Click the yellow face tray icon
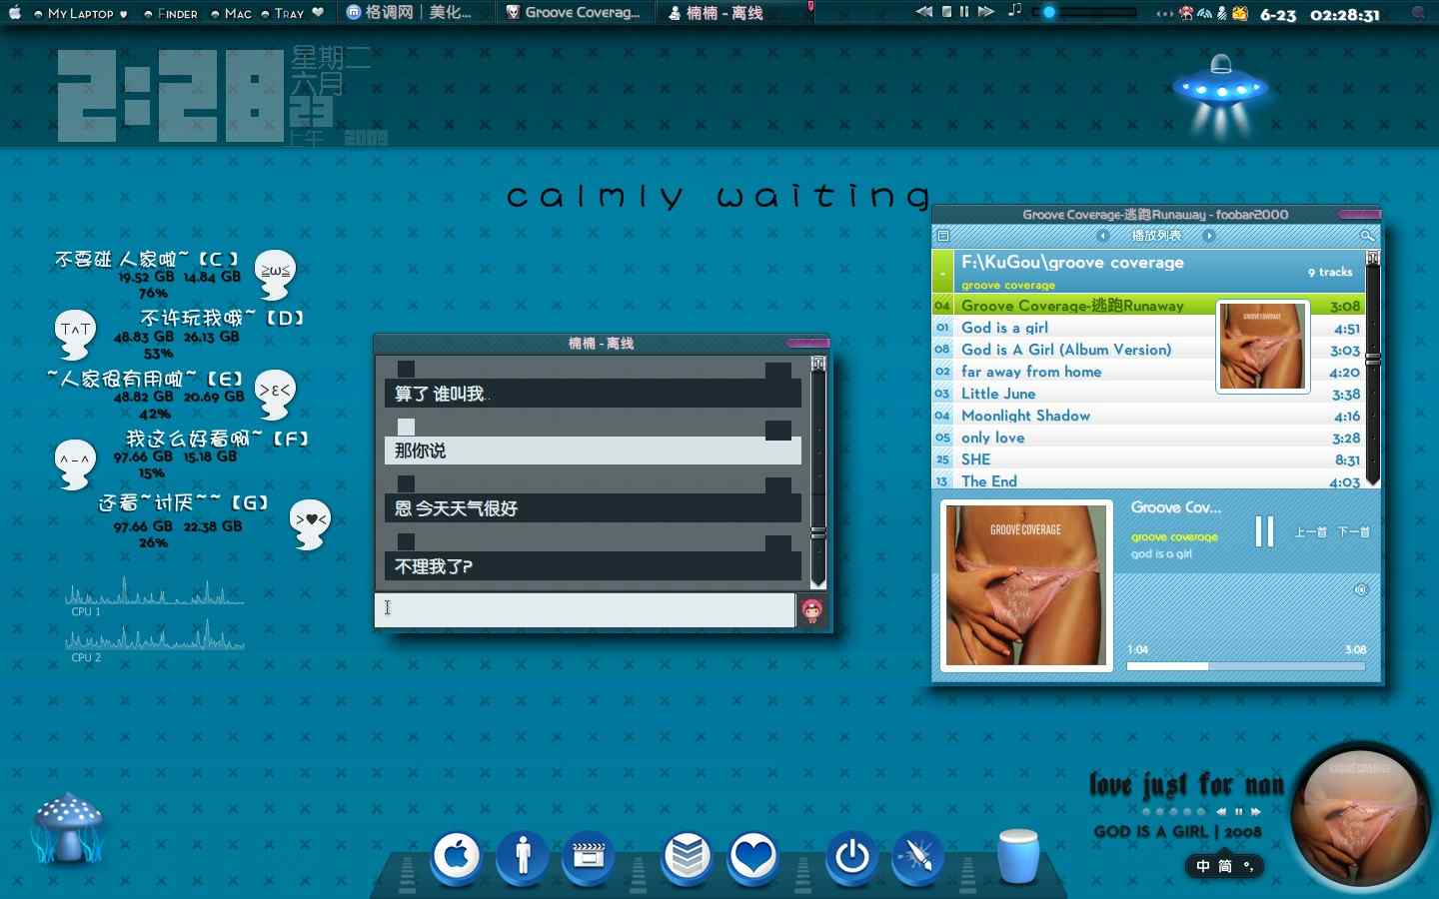Image resolution: width=1439 pixels, height=899 pixels. coord(1240,13)
